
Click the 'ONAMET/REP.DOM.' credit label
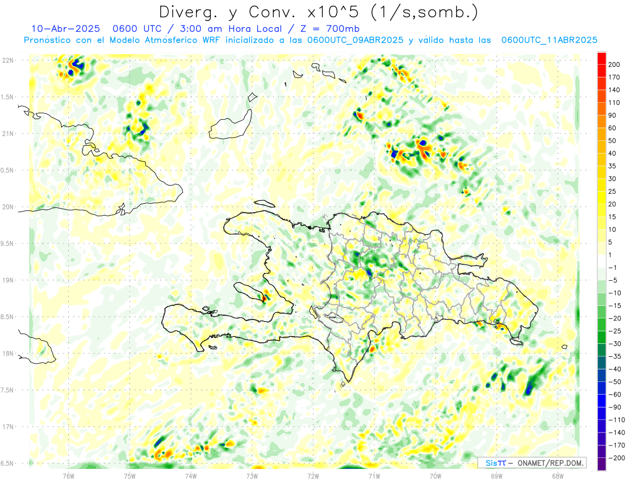pos(550,463)
